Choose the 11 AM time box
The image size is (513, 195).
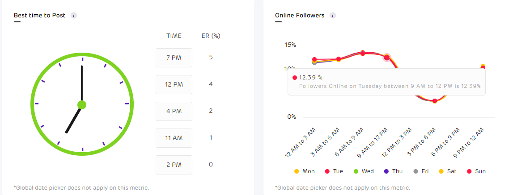point(174,138)
